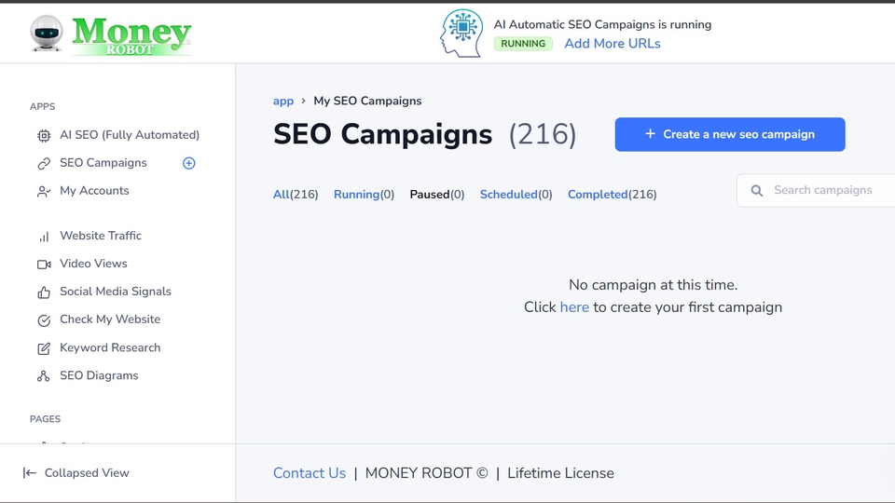The height and width of the screenshot is (503, 895).
Task: Click the APPS section label
Action: 42,106
